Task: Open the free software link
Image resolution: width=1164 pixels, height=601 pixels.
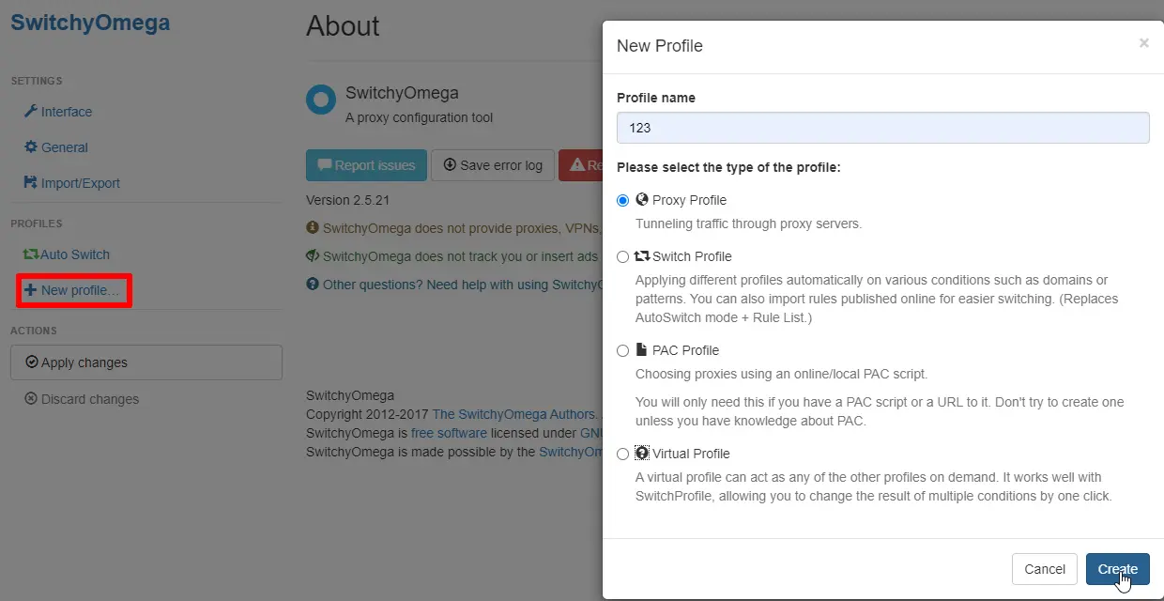Action: point(449,433)
